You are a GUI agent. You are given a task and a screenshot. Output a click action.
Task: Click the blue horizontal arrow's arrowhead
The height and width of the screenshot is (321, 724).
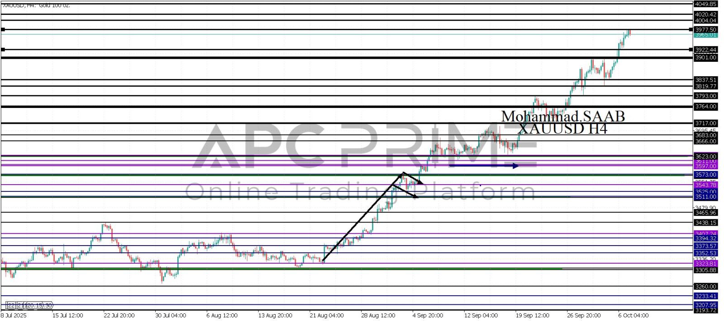515,166
